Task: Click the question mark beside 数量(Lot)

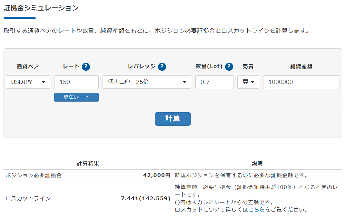Action: [x=229, y=67]
